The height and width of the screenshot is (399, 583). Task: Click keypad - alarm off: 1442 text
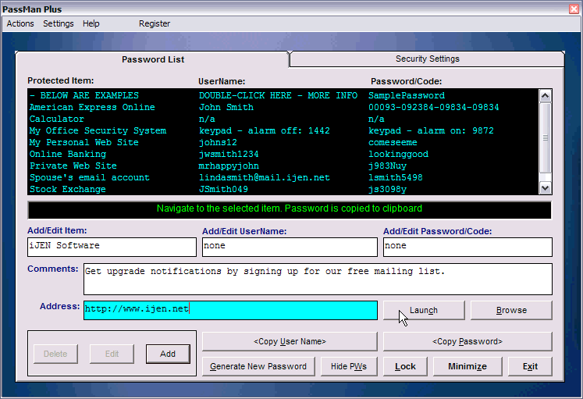pos(265,131)
